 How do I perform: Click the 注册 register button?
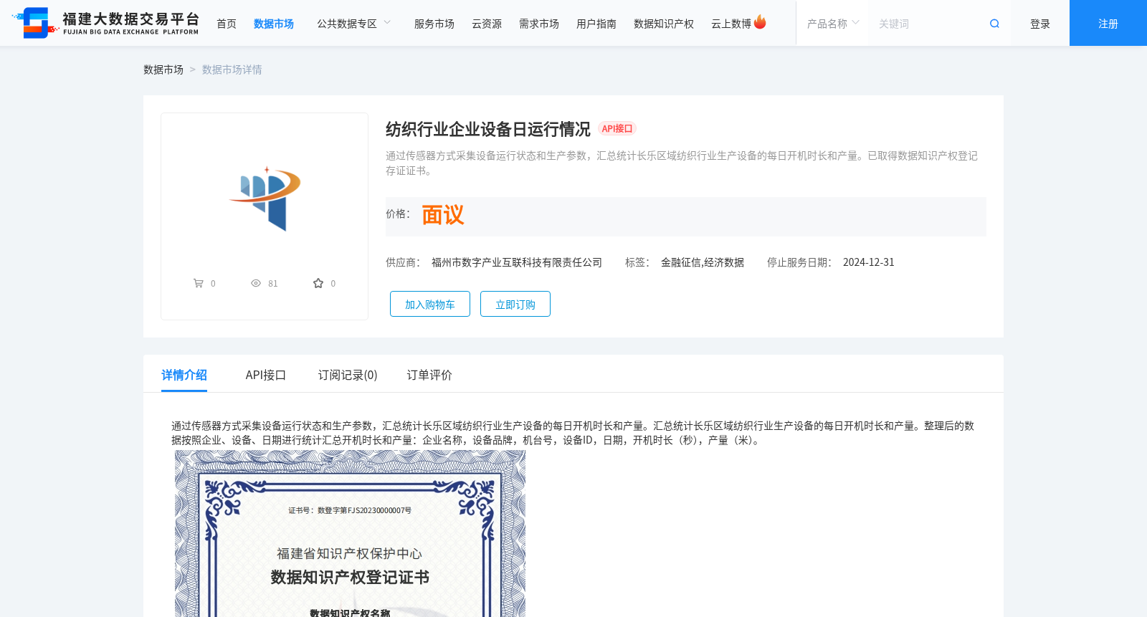click(1108, 23)
